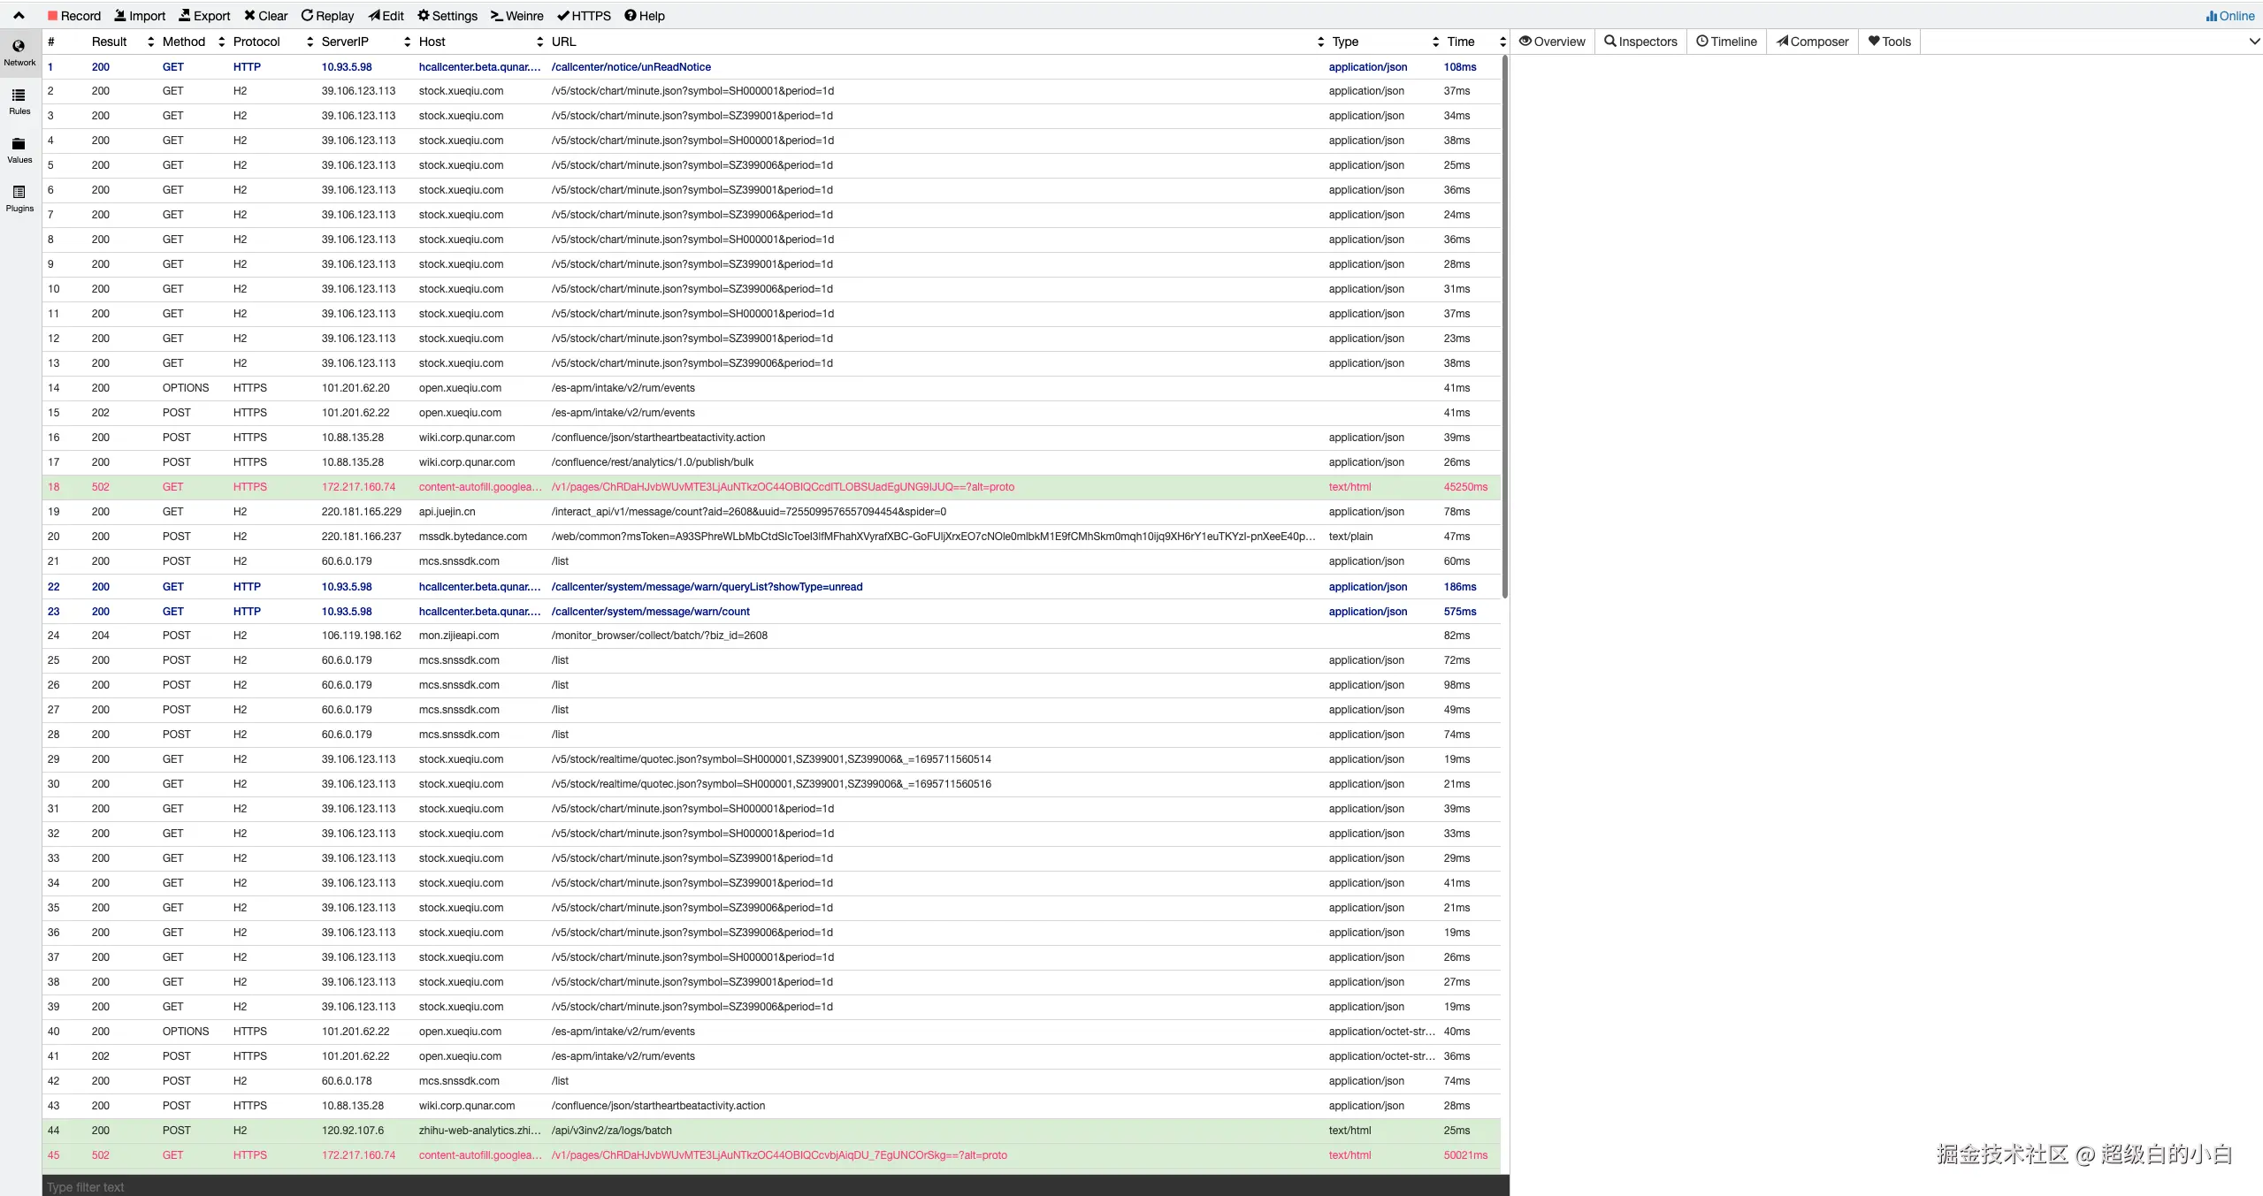2263x1196 pixels.
Task: Click Clear to remove captured requests
Action: (x=265, y=15)
